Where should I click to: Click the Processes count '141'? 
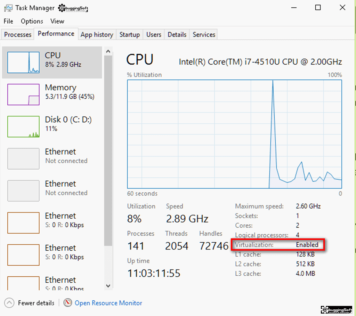click(136, 246)
